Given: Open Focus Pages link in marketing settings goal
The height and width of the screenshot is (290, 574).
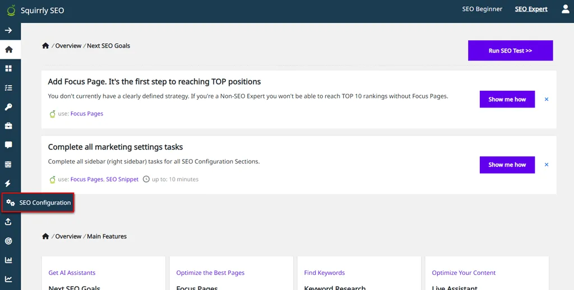Looking at the screenshot, I should point(87,179).
